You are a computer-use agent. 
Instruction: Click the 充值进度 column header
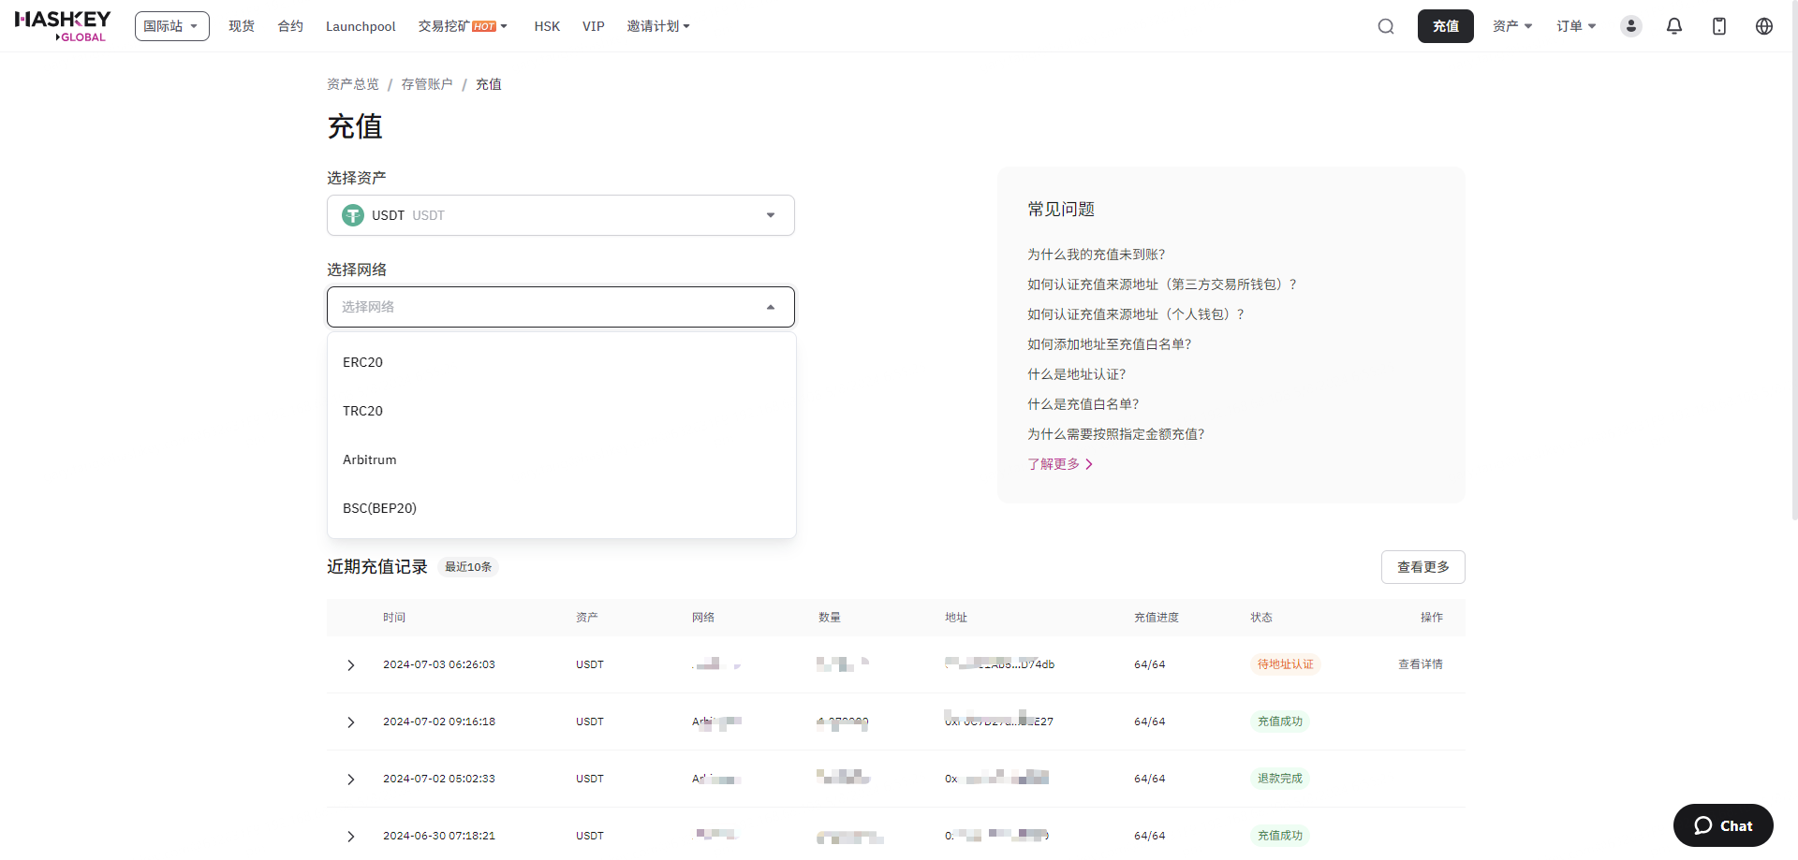[x=1157, y=618]
